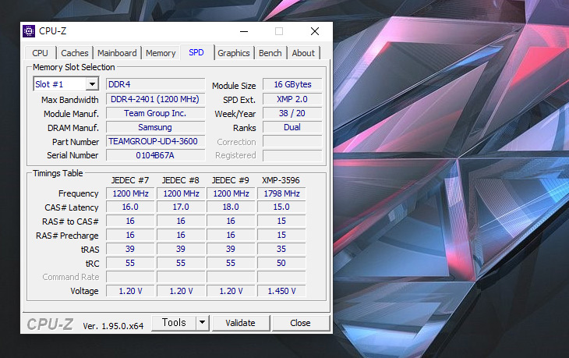Click Serial Number value 0104B67A
This screenshot has height=358, width=569.
155,155
